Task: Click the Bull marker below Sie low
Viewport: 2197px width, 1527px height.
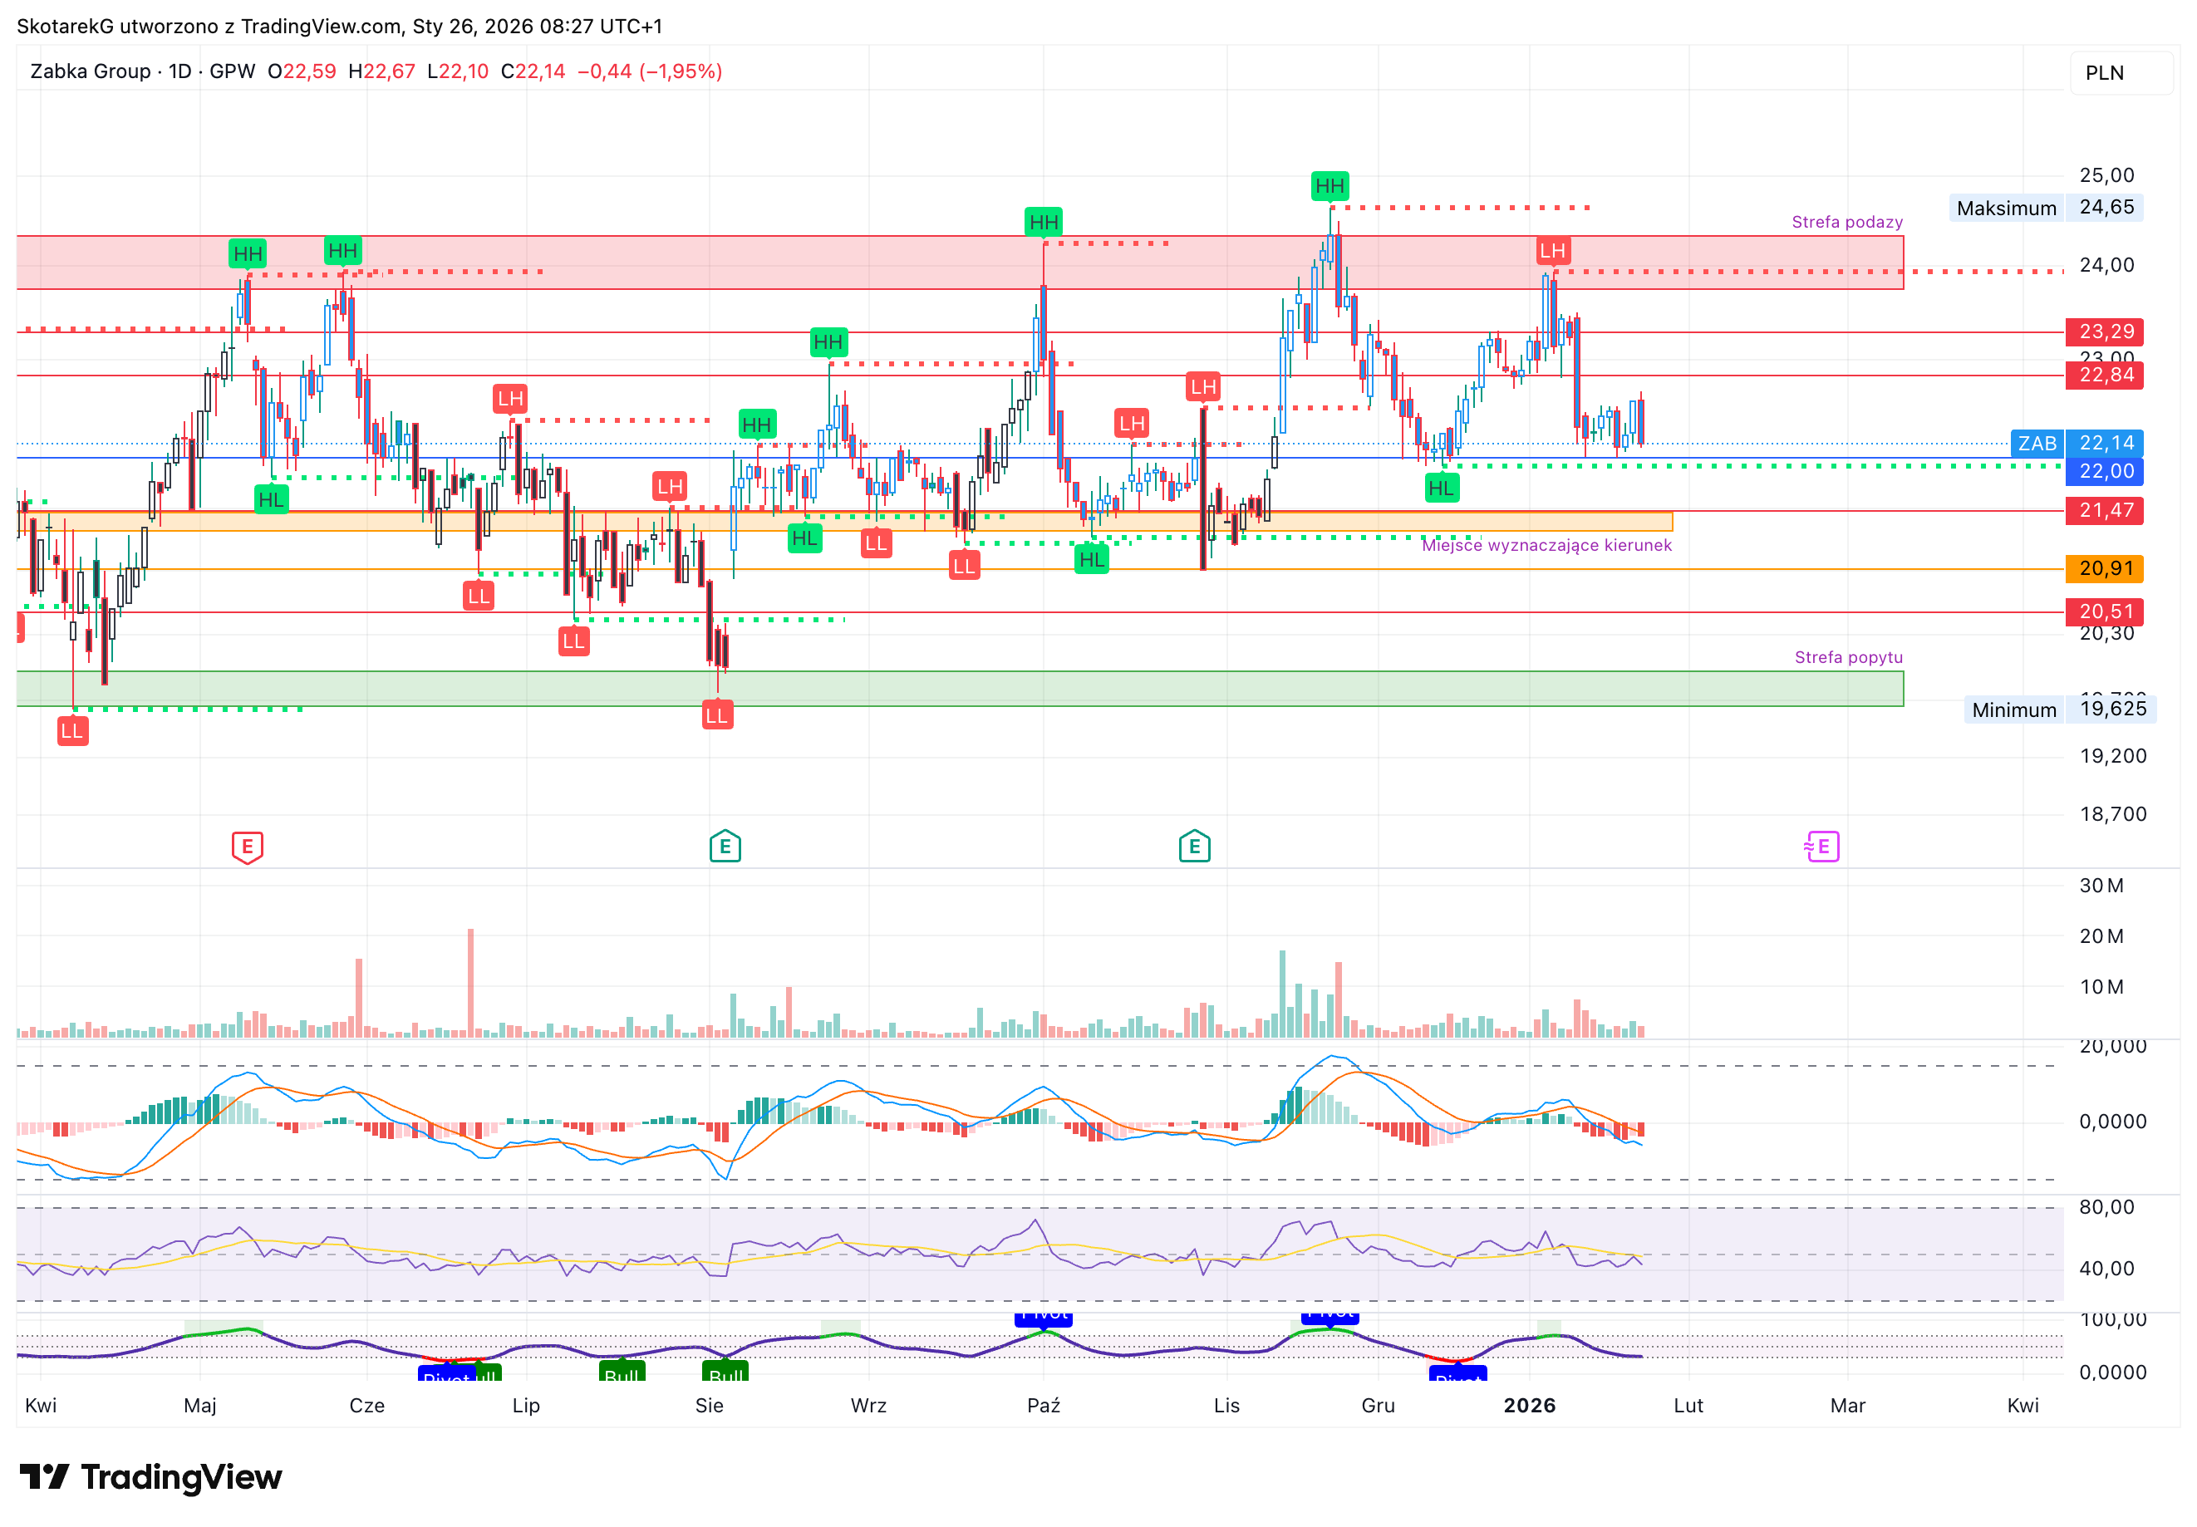Action: coord(725,1372)
